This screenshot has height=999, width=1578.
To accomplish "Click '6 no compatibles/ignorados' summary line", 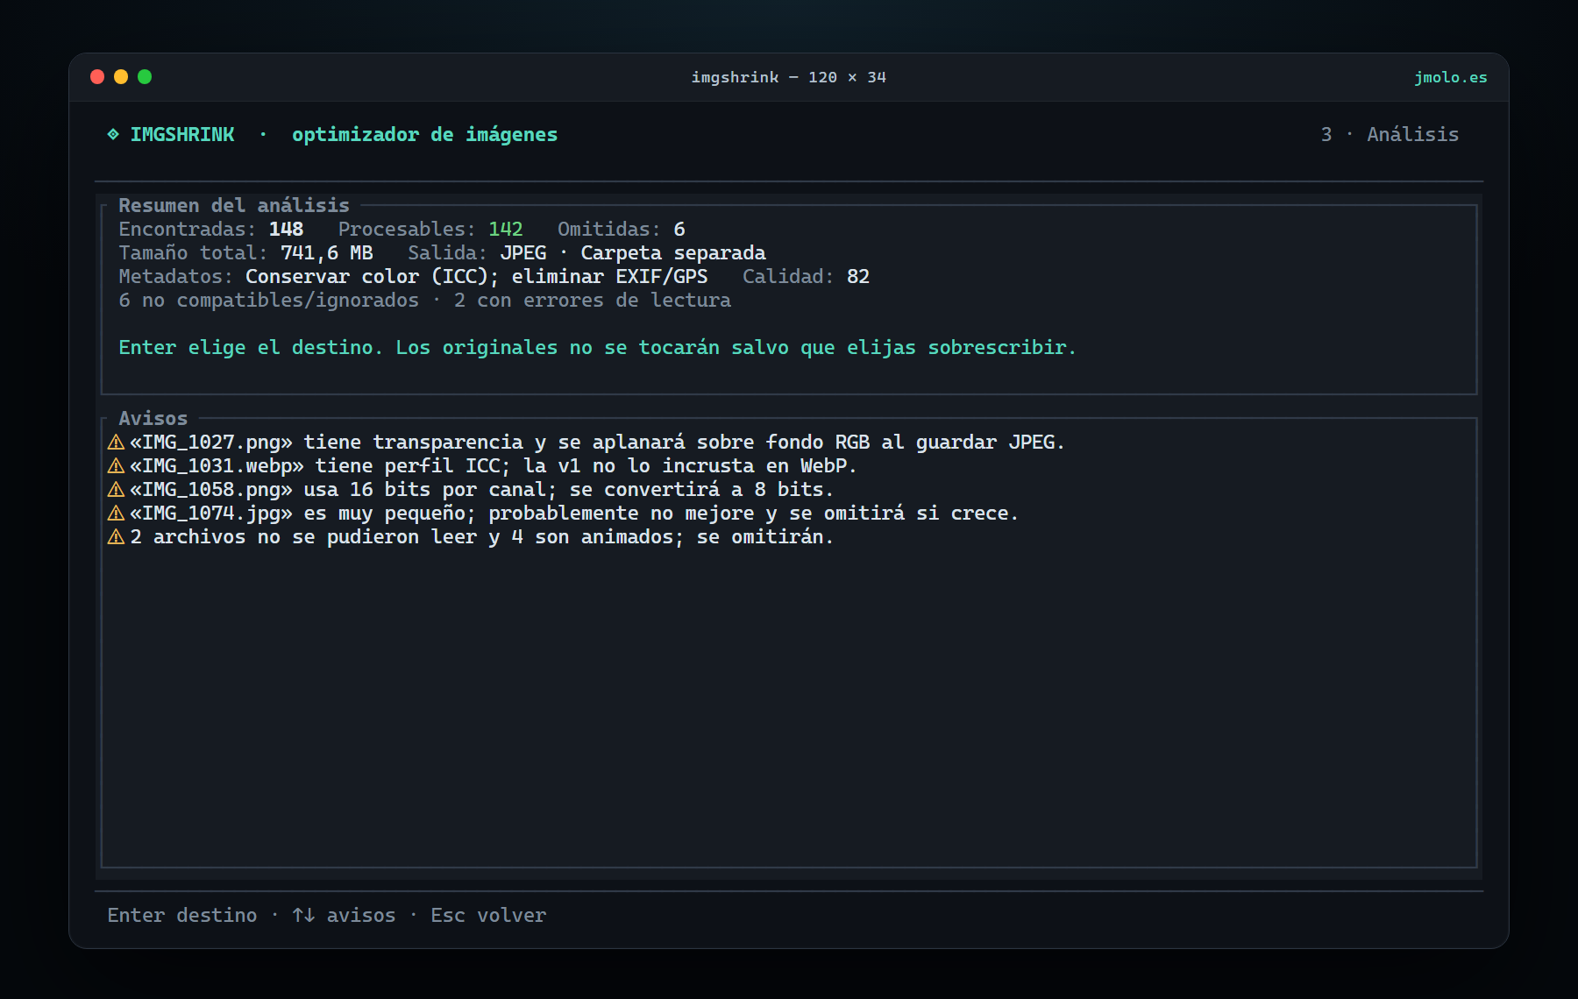I will pos(424,300).
